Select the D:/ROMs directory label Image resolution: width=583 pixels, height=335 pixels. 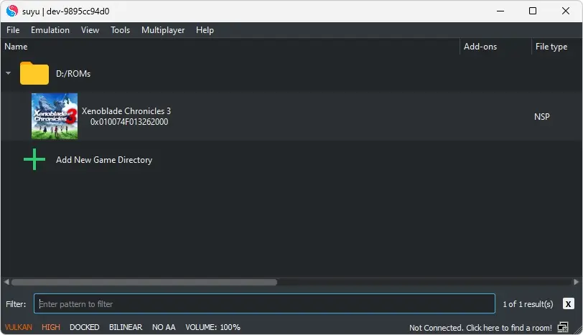click(x=73, y=74)
